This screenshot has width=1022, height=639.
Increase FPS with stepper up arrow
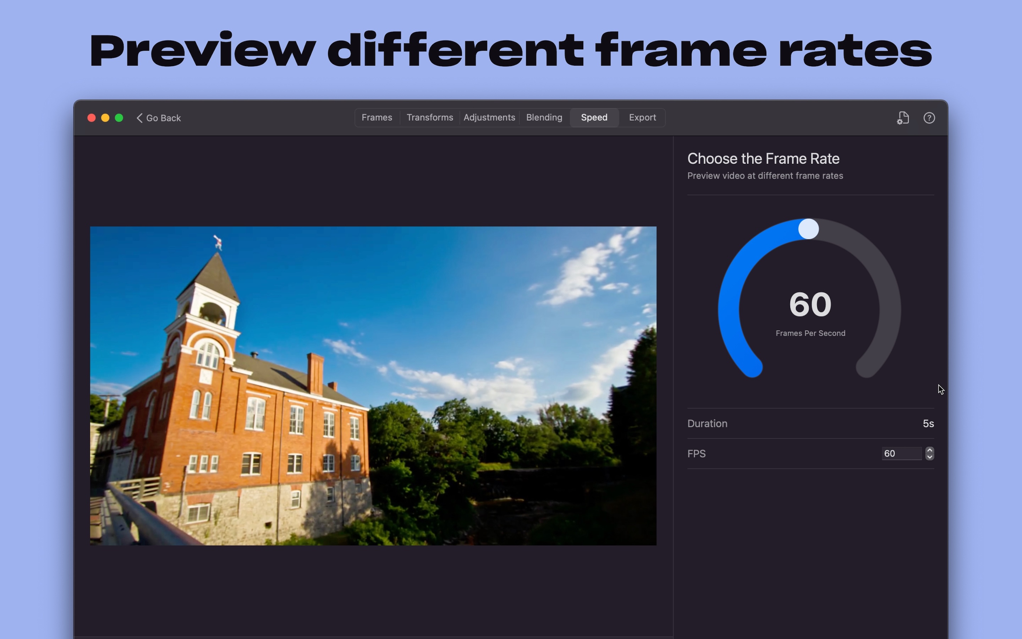tap(929, 450)
